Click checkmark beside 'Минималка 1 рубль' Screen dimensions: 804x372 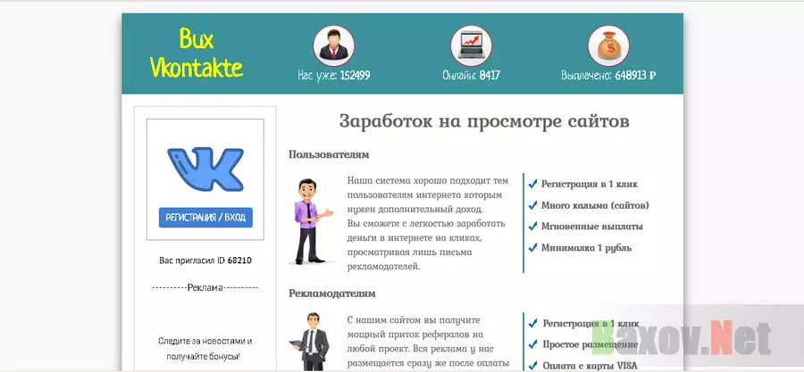tap(532, 248)
